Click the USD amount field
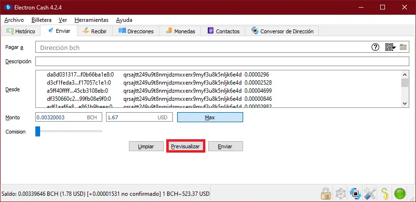Viewport: 416px width, 202px height. (139, 117)
